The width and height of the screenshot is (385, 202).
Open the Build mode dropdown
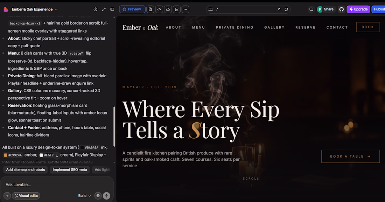(84, 196)
